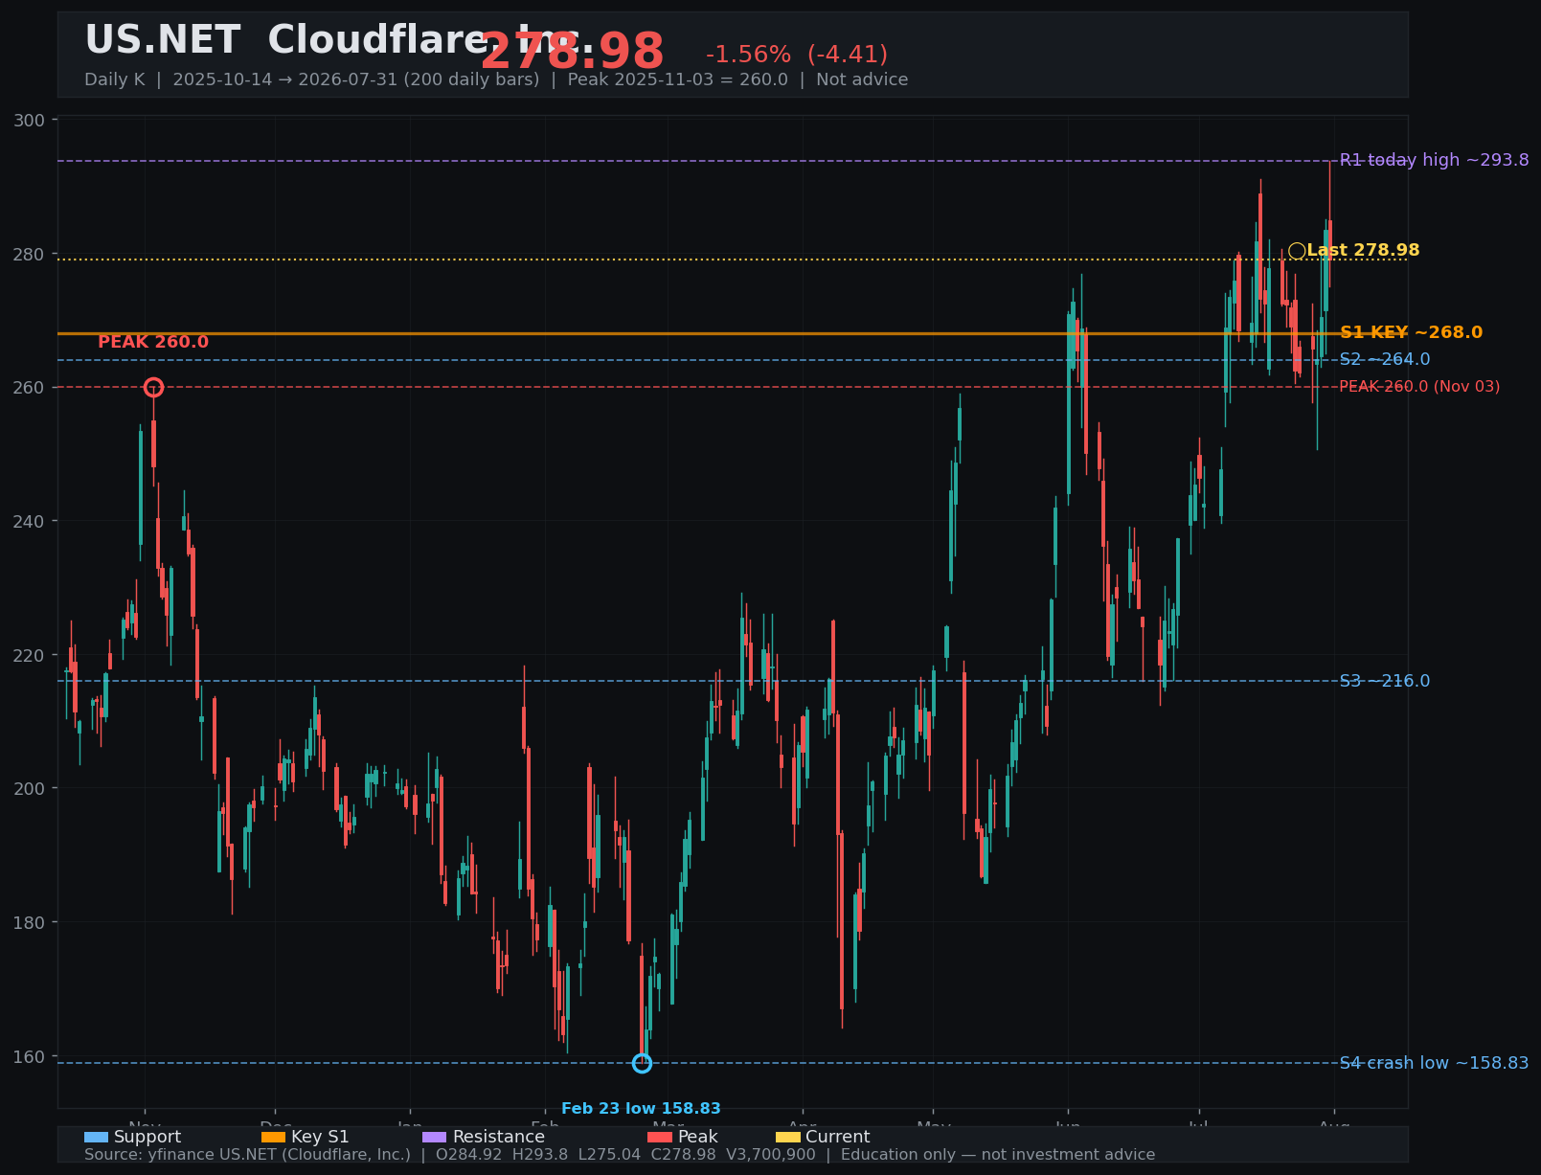The width and height of the screenshot is (1541, 1175).
Task: Click the red peak circle marker at 260
Action: [153, 387]
